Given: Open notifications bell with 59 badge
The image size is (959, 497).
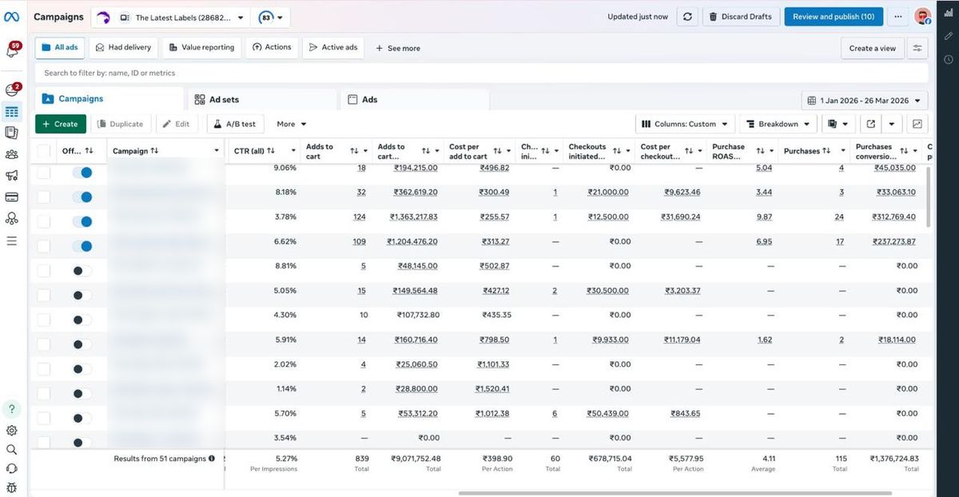Looking at the screenshot, I should pyautogui.click(x=12, y=51).
